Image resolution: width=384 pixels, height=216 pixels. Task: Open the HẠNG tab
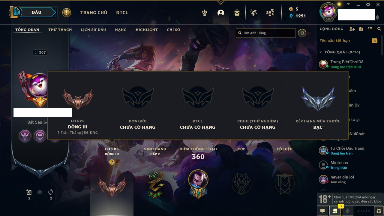coord(121,30)
